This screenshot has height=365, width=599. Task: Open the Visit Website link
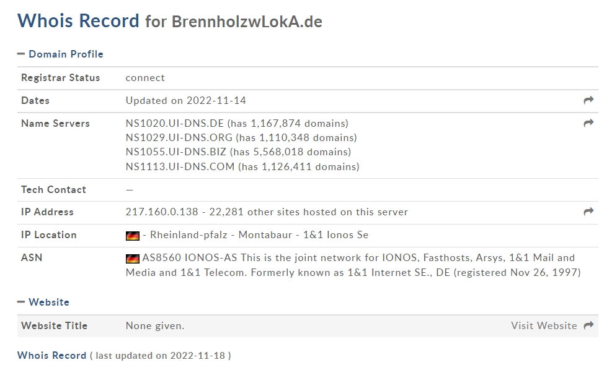(x=544, y=326)
